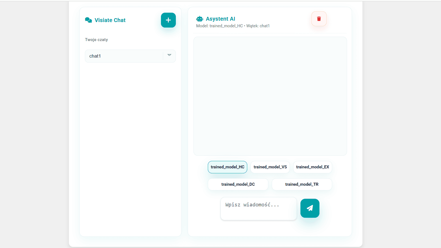The height and width of the screenshot is (248, 441).
Task: Select chat1 in the chats combo box
Action: [130, 56]
